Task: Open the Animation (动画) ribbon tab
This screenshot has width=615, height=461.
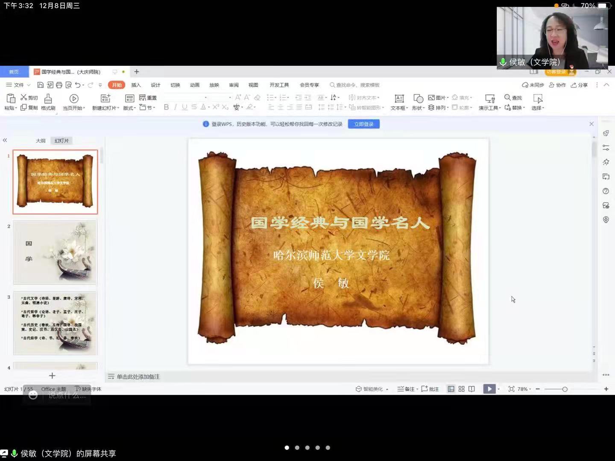Action: [x=195, y=85]
